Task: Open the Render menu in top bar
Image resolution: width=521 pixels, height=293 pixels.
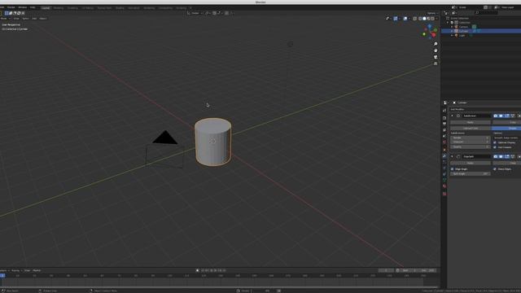Action: pos(11,7)
